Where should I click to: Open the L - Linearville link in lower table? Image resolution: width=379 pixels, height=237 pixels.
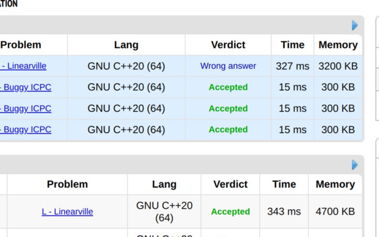(67, 212)
